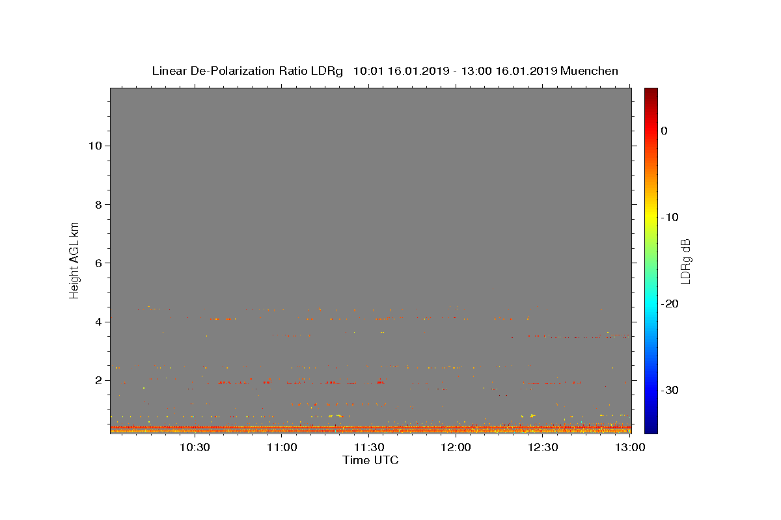This screenshot has width=781, height=520.
Task: Select the 'Muenchen' location text in title
Action: click(x=590, y=71)
